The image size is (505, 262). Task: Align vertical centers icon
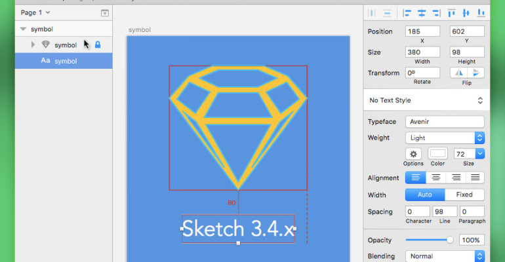click(466, 13)
